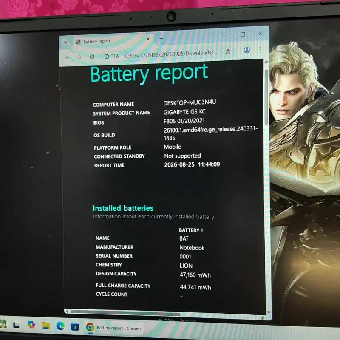Click the 'NAME' row label

point(102,238)
